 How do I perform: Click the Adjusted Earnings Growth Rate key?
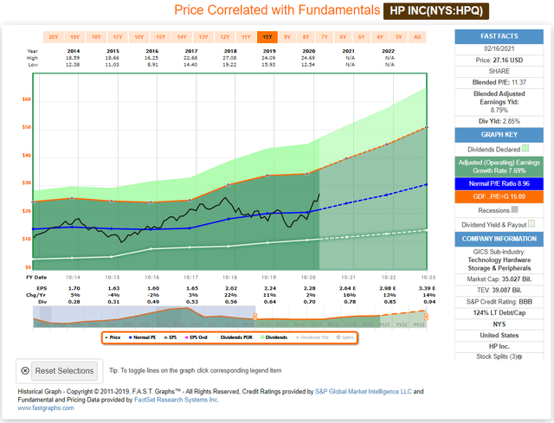499,167
